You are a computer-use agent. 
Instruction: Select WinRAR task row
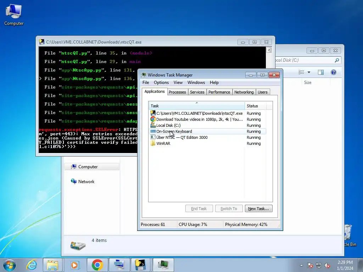pyautogui.click(x=207, y=143)
